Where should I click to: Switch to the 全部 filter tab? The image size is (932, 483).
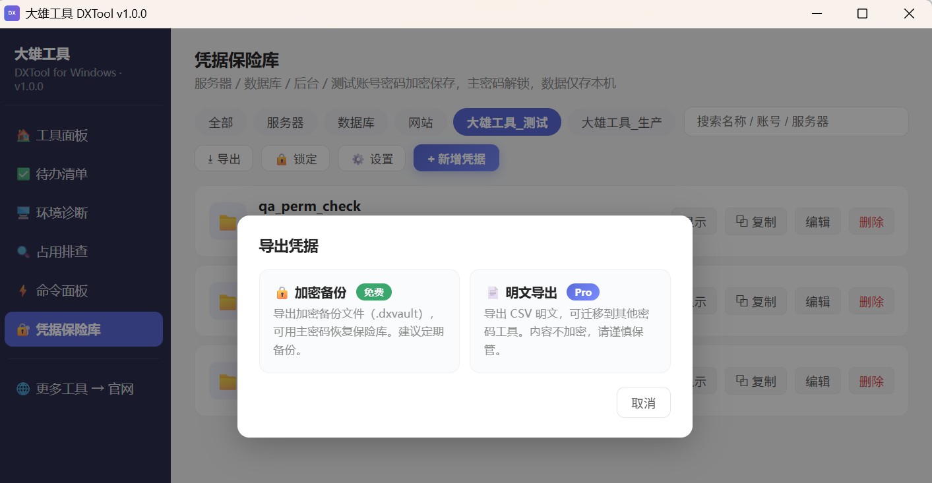221,123
